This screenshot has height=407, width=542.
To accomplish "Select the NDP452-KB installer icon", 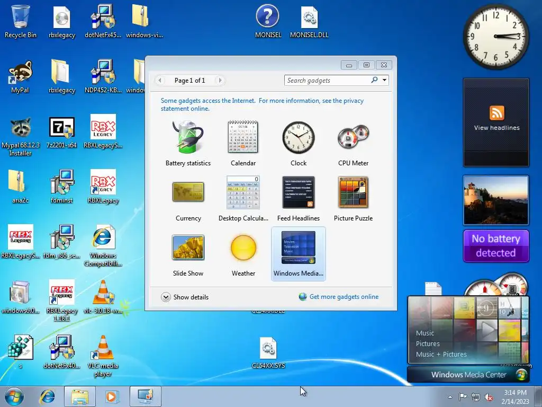I will [103, 77].
